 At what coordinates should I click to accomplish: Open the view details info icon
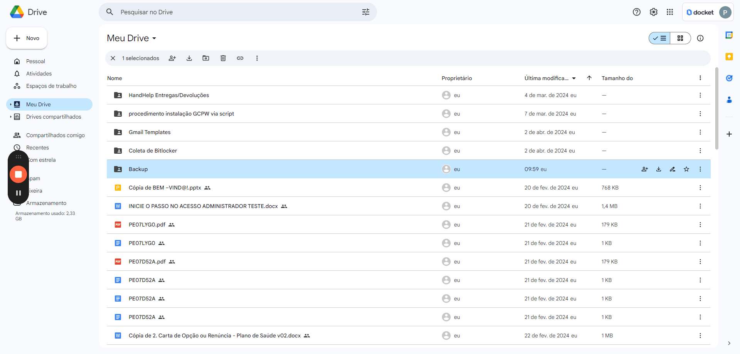pyautogui.click(x=700, y=38)
